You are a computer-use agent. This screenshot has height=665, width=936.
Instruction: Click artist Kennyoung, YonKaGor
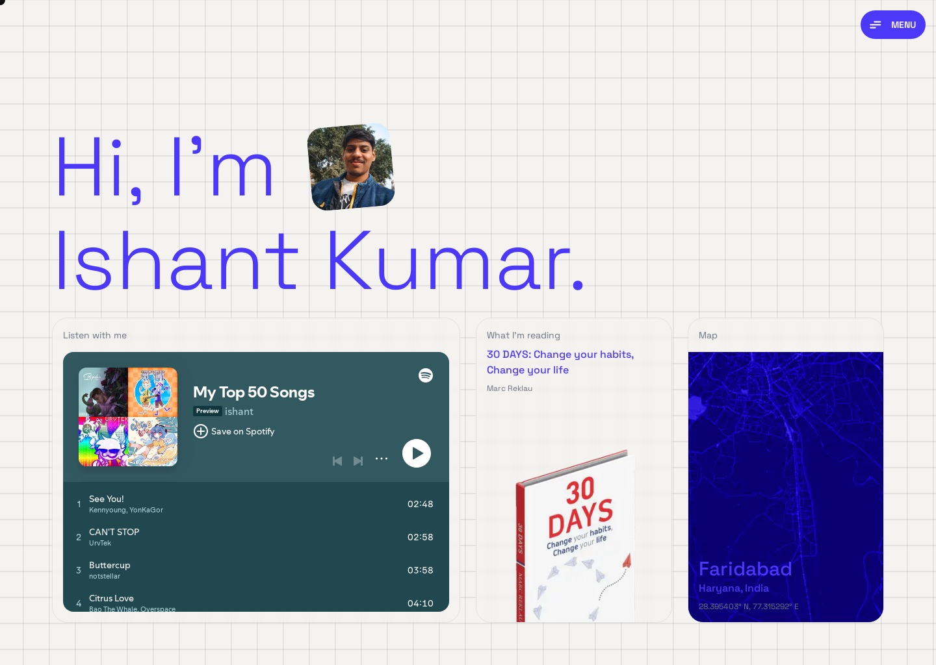(x=126, y=510)
